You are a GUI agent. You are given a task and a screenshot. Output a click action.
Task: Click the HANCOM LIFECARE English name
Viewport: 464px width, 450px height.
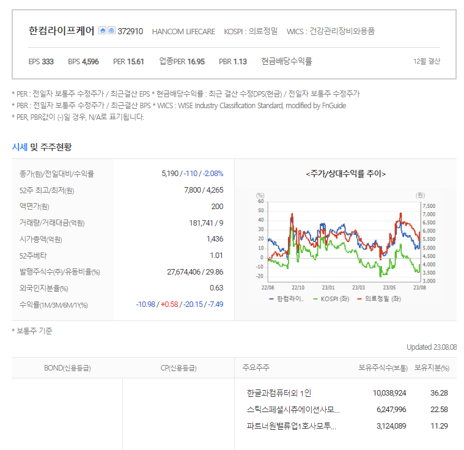(183, 31)
